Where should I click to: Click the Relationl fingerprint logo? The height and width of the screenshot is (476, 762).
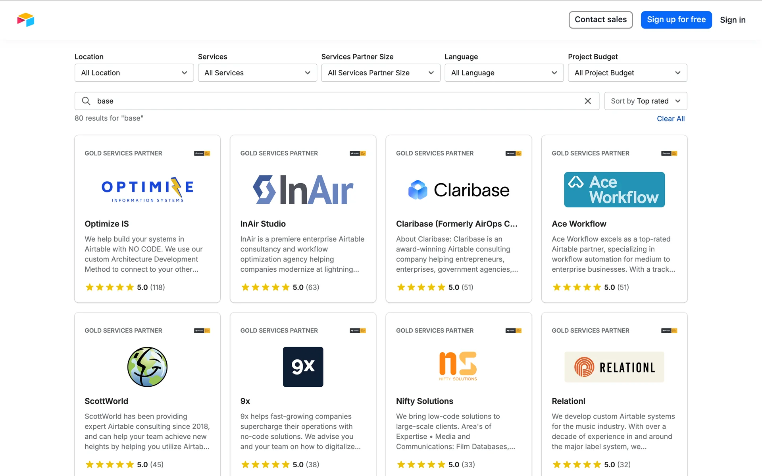pyautogui.click(x=614, y=367)
